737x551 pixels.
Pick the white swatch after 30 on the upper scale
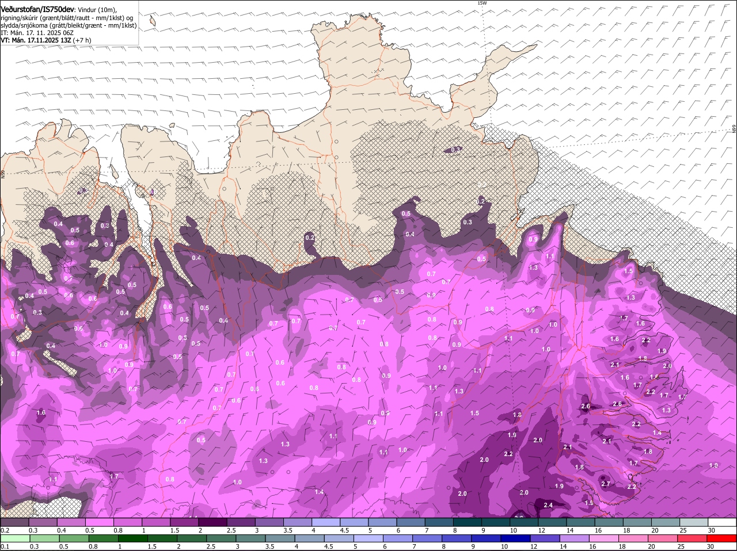(x=722, y=522)
